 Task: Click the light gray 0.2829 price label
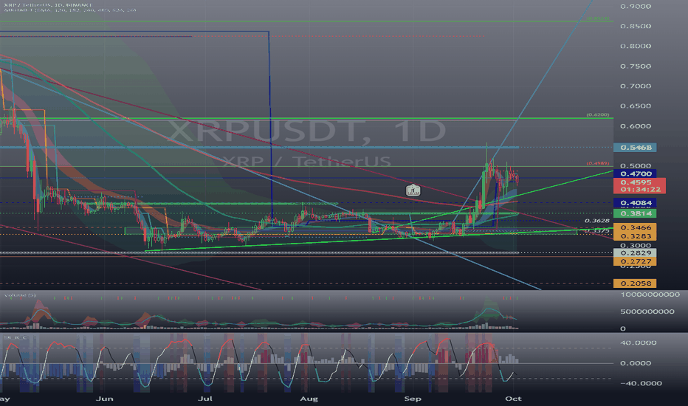point(635,252)
